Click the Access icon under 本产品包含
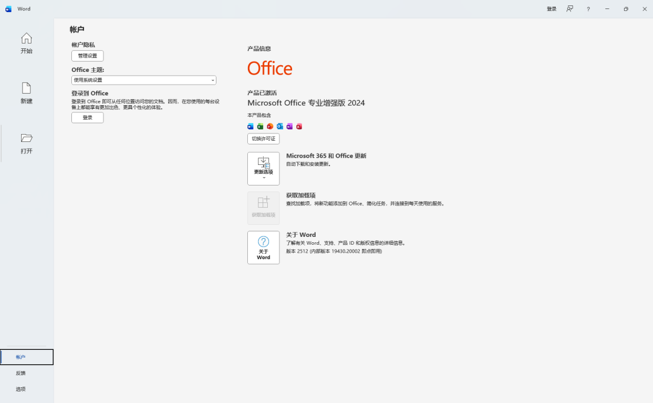The width and height of the screenshot is (653, 403). point(299,126)
